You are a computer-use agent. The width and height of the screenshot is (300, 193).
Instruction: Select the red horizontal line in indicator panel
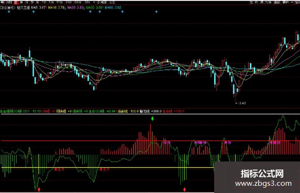pos(150,141)
